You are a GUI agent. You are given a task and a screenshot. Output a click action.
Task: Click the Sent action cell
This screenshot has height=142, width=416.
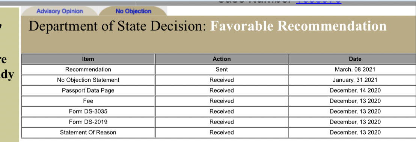coord(222,69)
